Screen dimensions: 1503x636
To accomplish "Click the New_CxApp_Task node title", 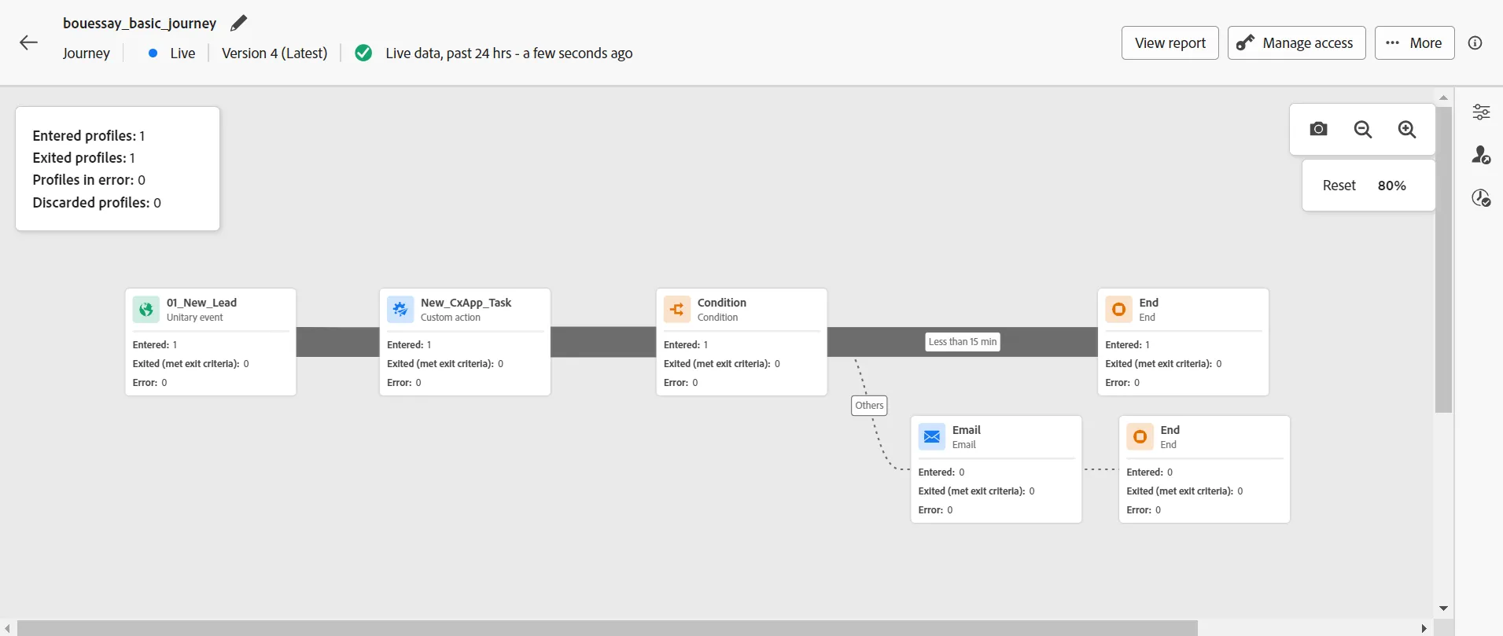I will tap(466, 303).
